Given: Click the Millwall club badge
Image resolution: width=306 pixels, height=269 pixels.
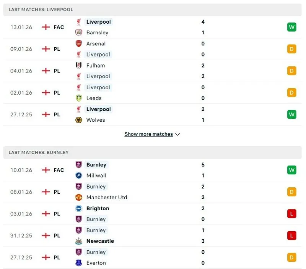Looking at the screenshot, I should [x=79, y=176].
